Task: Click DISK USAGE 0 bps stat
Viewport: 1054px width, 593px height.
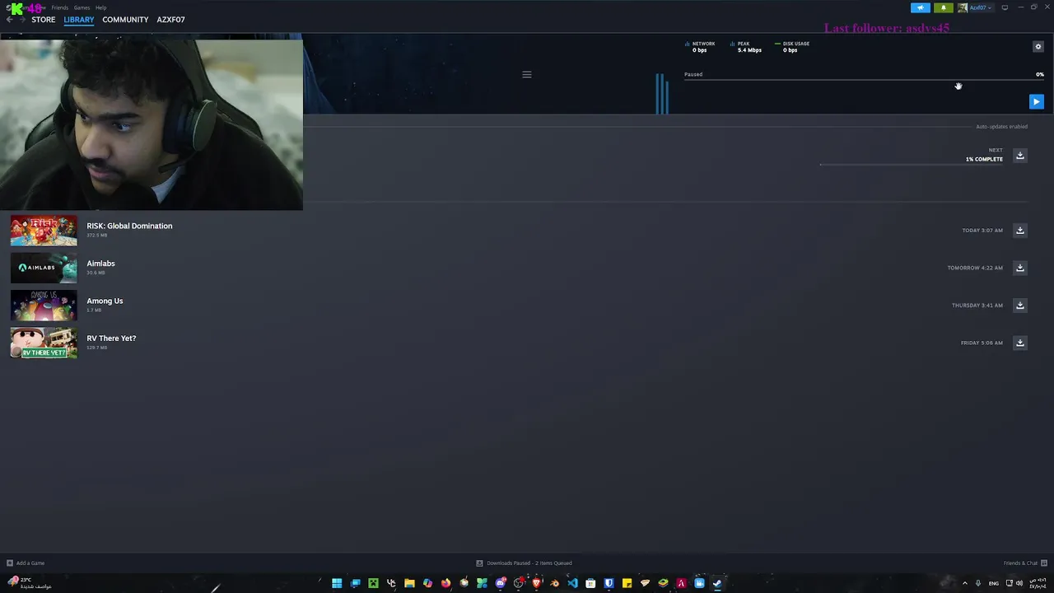Action: click(x=792, y=47)
